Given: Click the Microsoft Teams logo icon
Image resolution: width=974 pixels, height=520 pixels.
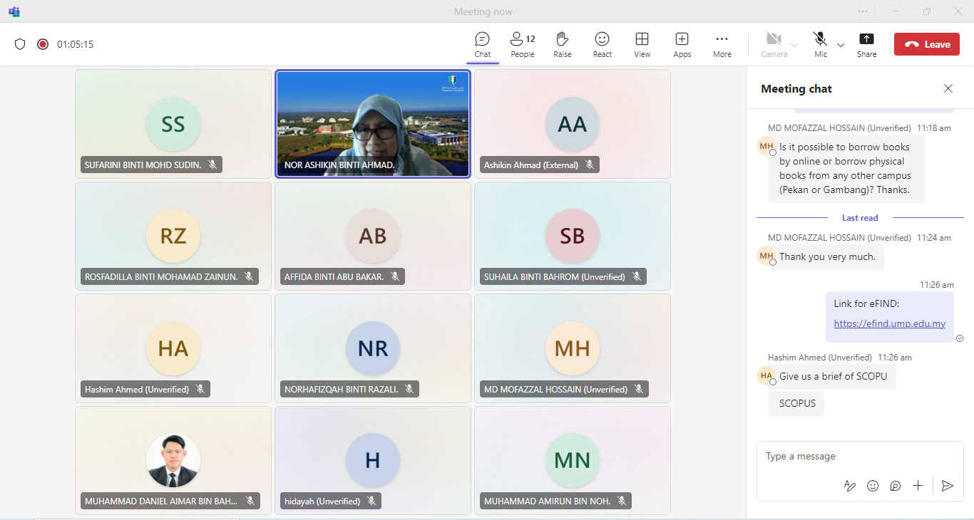Looking at the screenshot, I should point(14,11).
